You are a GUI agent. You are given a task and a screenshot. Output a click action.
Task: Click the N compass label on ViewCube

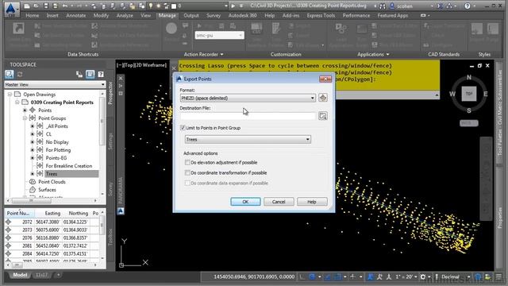469,78
